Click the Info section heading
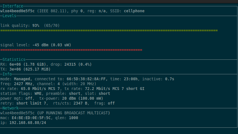This screenshot has height=134, width=238. point(7,74)
